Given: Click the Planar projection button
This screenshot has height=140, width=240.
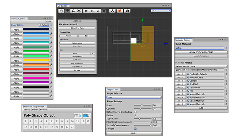Looking at the screenshot, I should pos(68,36).
